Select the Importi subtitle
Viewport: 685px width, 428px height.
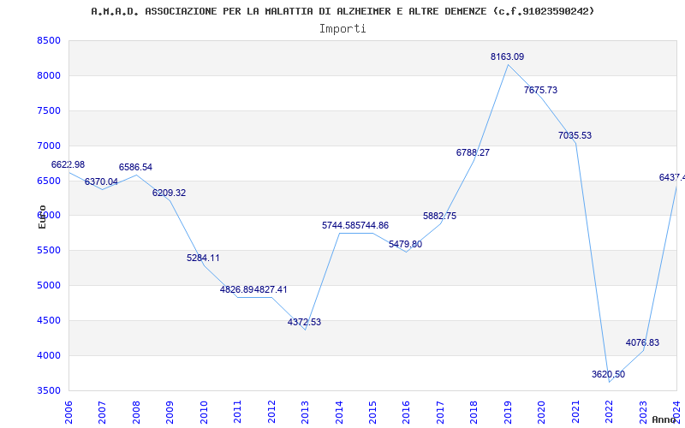coord(342,29)
